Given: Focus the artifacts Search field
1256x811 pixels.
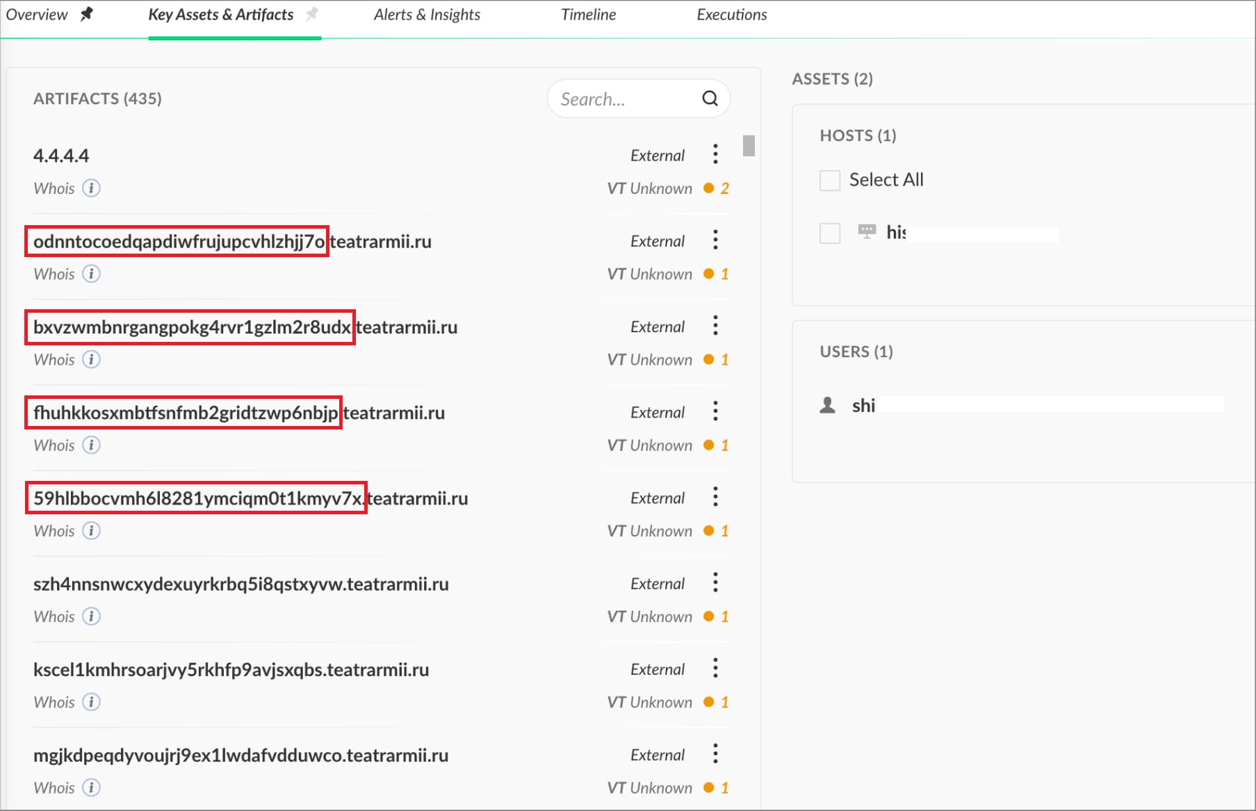Looking at the screenshot, I should [638, 99].
